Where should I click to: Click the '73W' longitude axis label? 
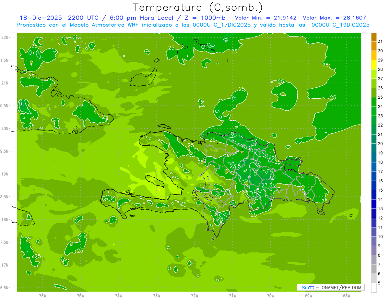[x=157, y=295]
